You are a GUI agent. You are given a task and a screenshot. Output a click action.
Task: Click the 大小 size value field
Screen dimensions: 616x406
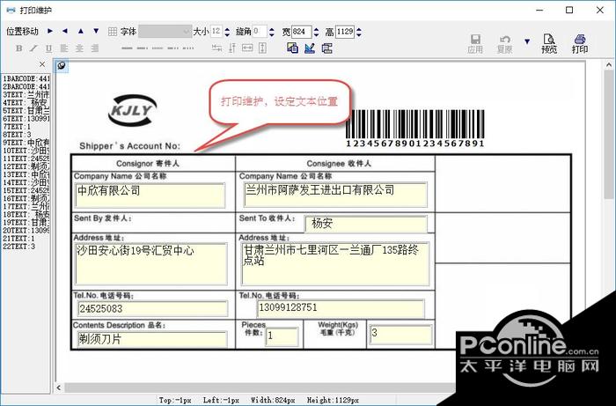tap(216, 32)
